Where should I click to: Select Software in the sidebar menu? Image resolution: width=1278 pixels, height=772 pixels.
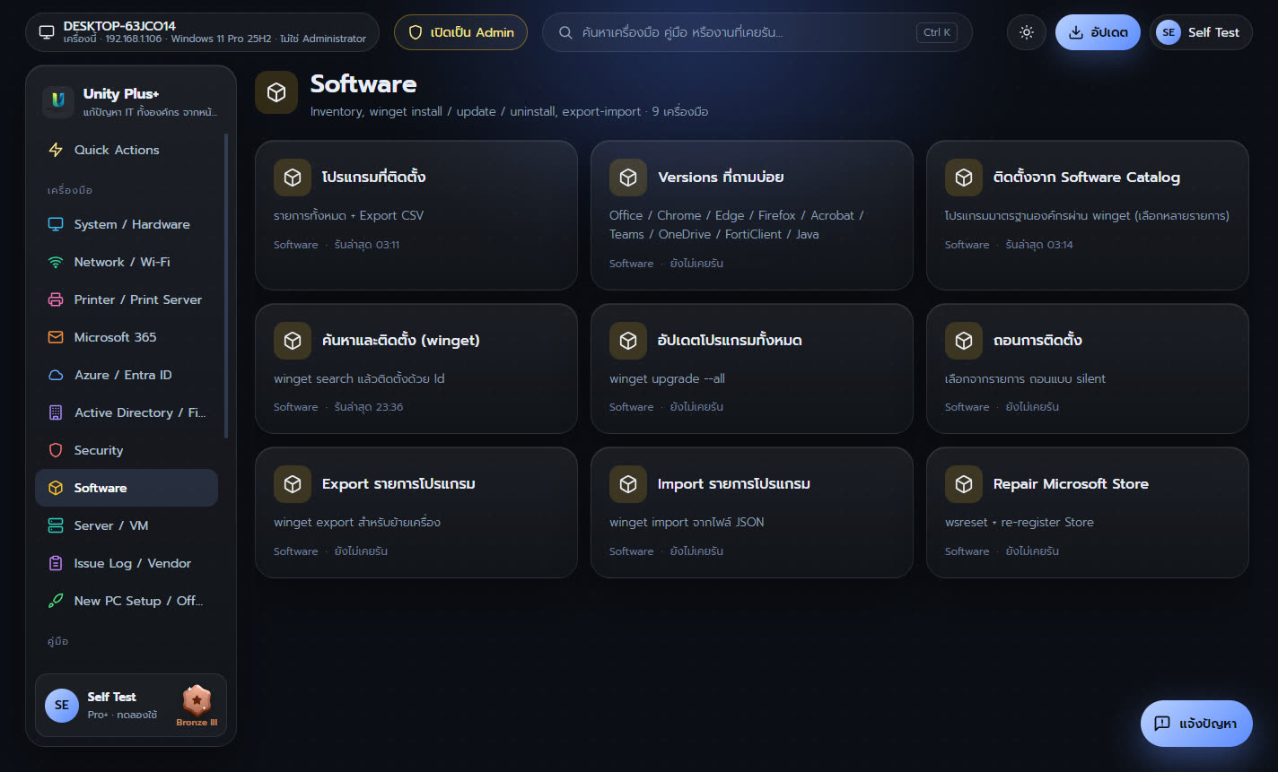[x=127, y=488]
